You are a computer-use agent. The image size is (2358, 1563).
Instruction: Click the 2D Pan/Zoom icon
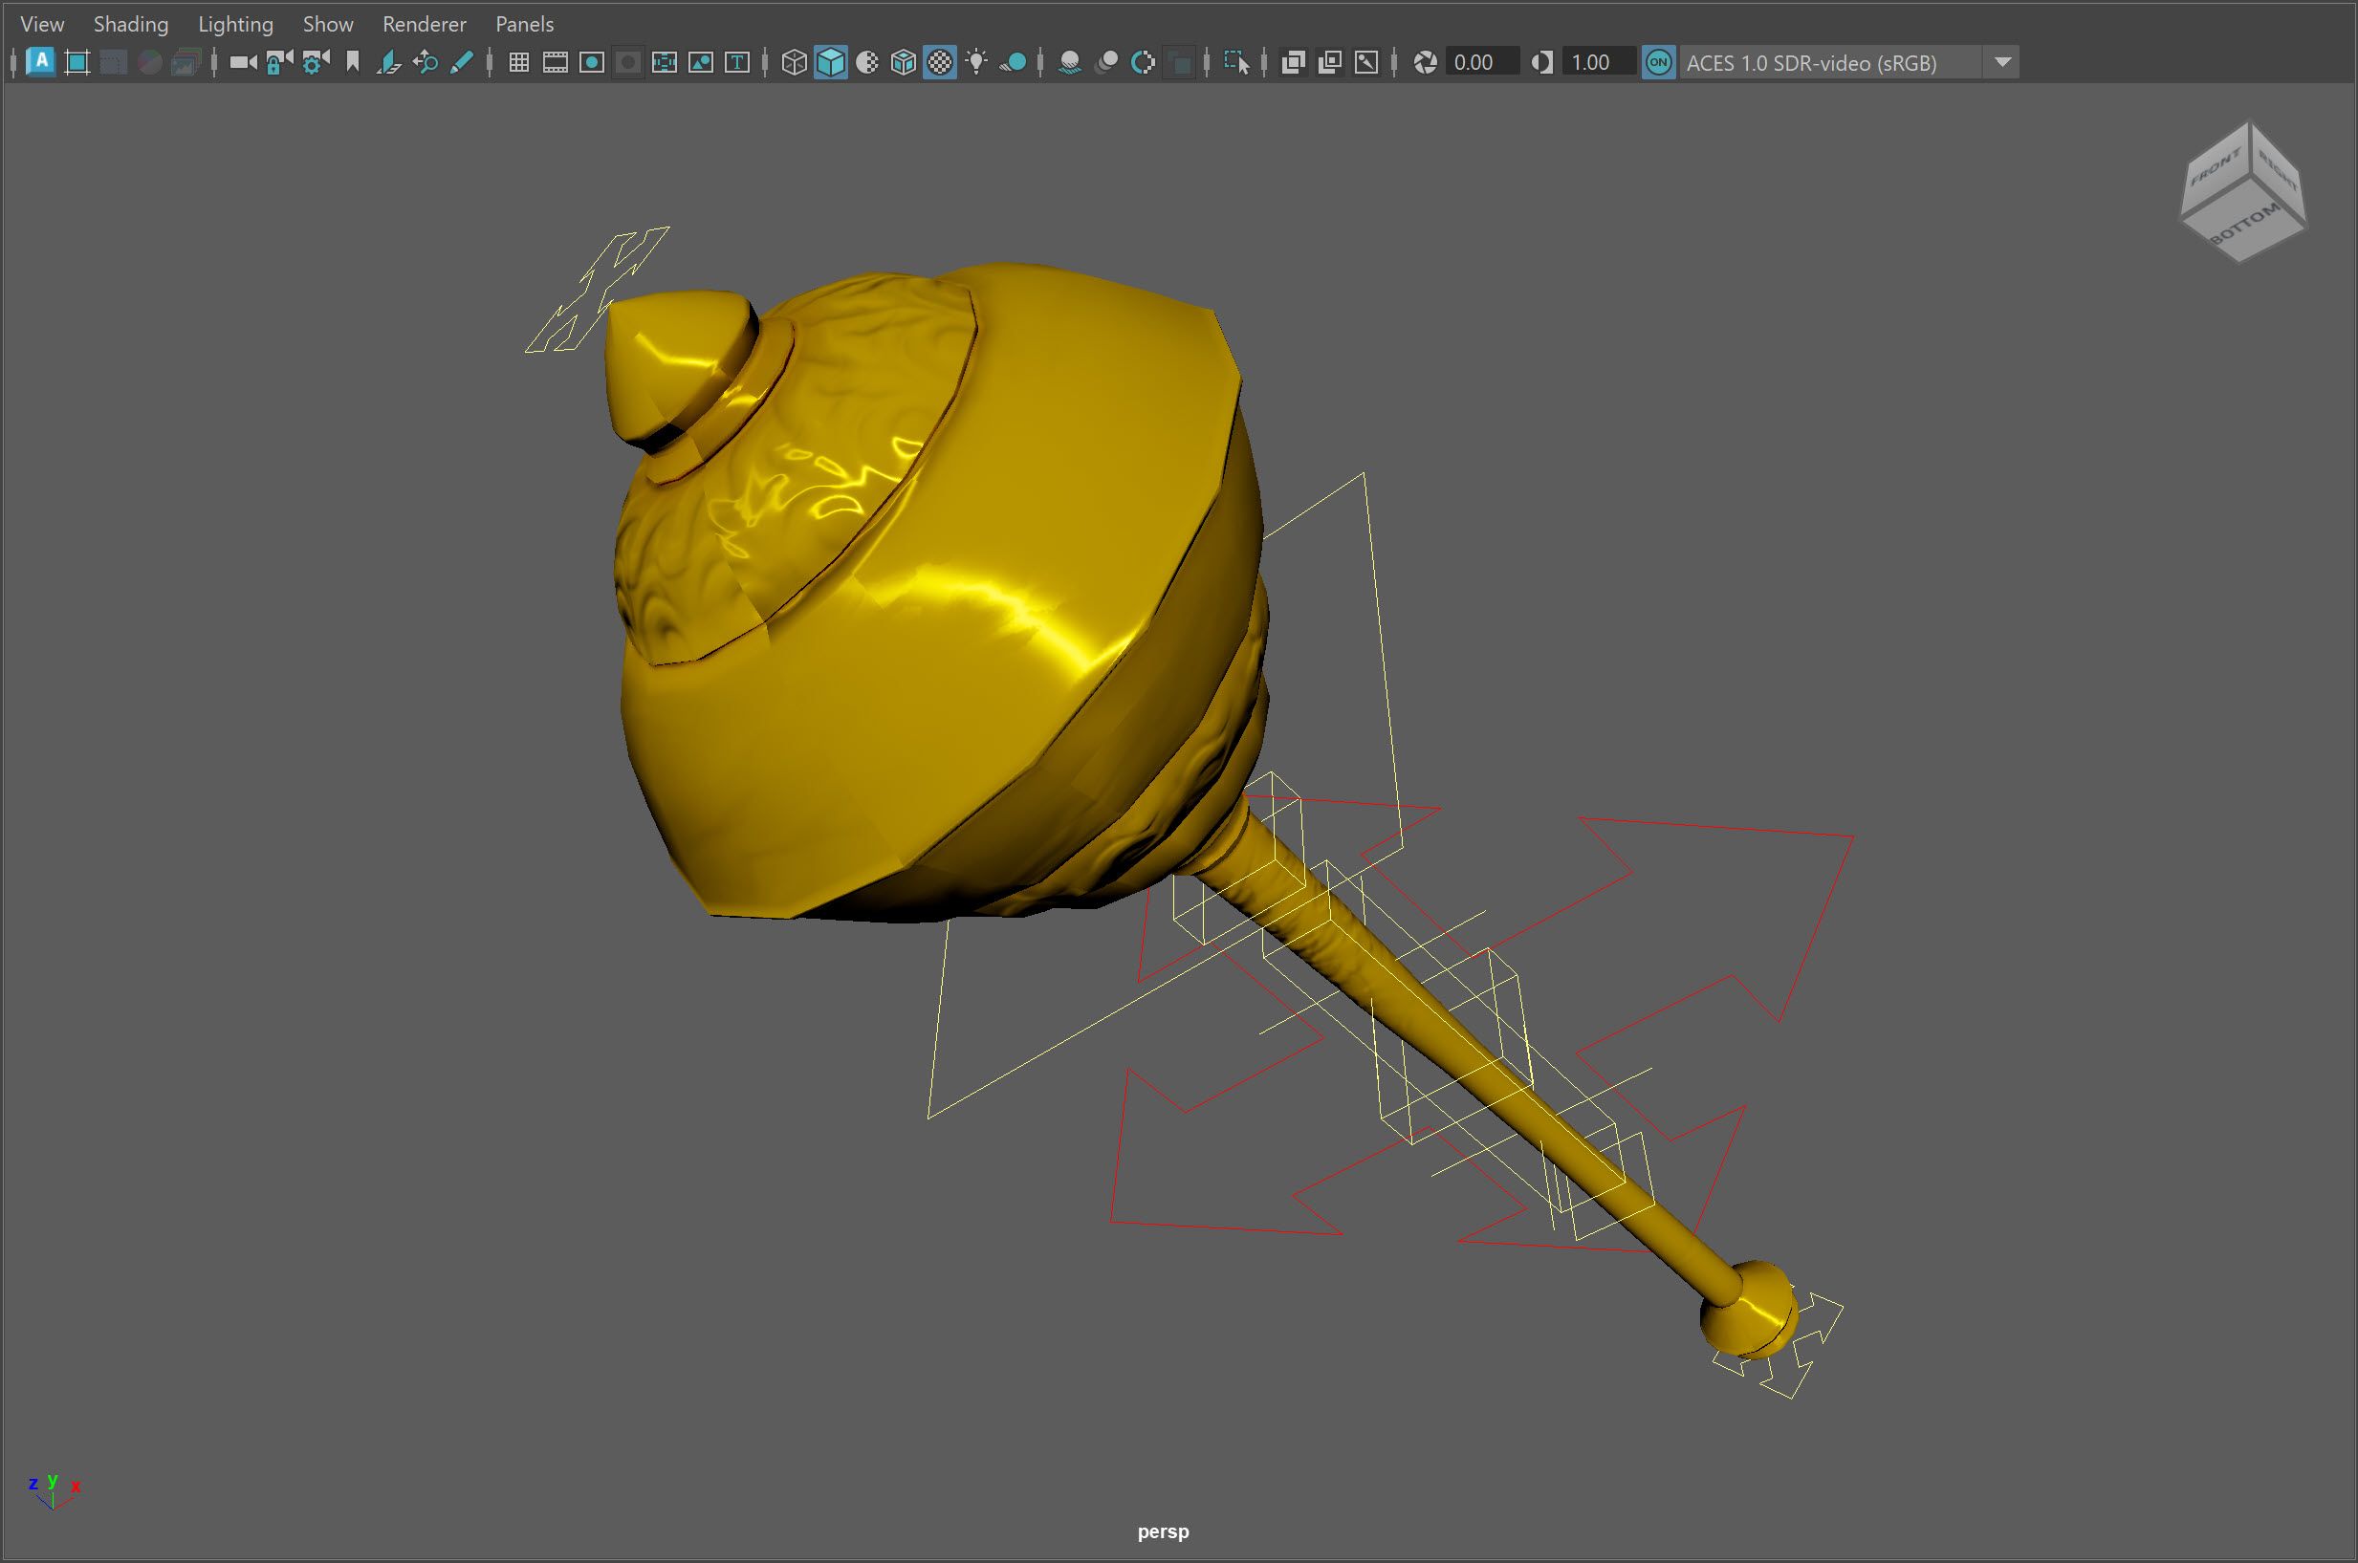coord(426,63)
